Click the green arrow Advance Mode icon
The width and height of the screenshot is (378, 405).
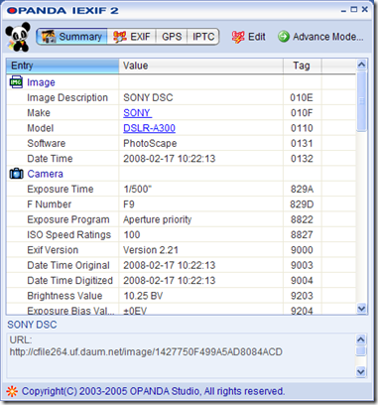coord(284,37)
